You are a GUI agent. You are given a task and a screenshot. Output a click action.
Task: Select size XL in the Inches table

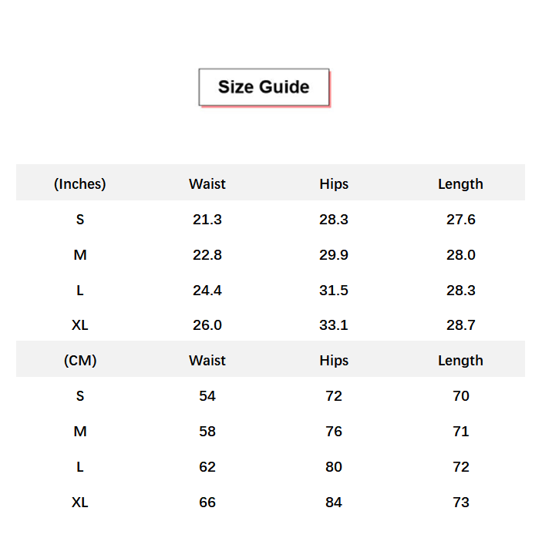click(x=80, y=324)
